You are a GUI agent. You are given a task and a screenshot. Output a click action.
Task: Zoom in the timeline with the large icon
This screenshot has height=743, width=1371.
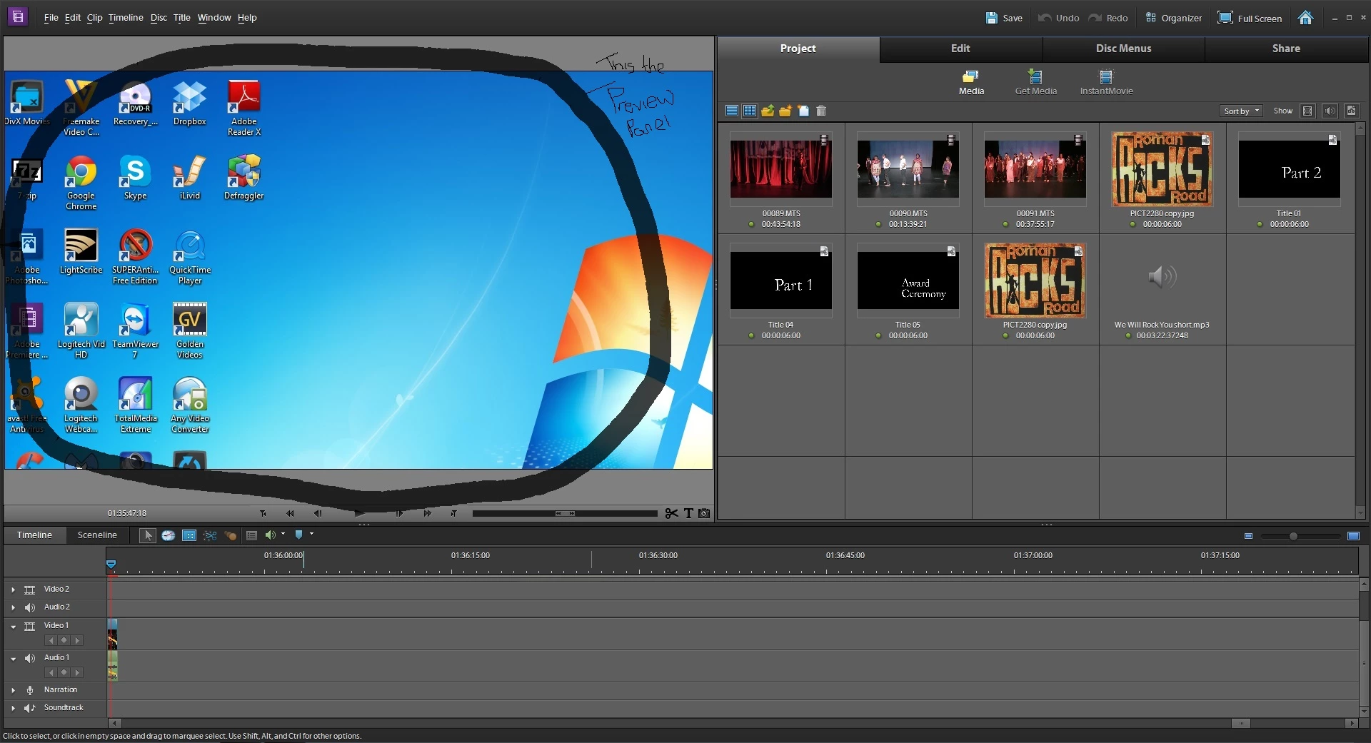1353,536
